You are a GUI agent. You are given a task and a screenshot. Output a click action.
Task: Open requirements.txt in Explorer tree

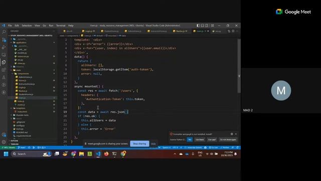(24, 136)
